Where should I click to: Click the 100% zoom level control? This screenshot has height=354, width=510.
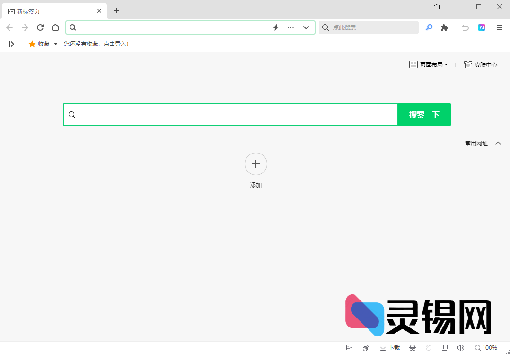pyautogui.click(x=485, y=347)
